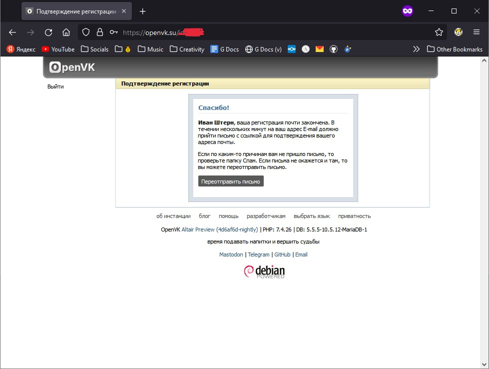The height and width of the screenshot is (369, 489).
Task: Open the blue 'e' bookmark icon
Action: click(x=348, y=49)
